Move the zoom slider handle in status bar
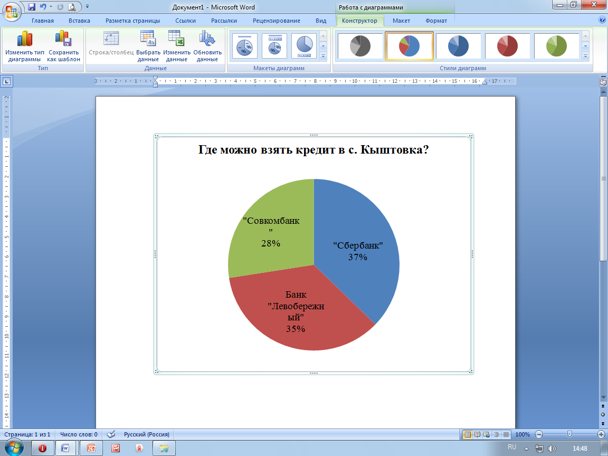Viewport: 608px width, 456px height. tap(569, 434)
